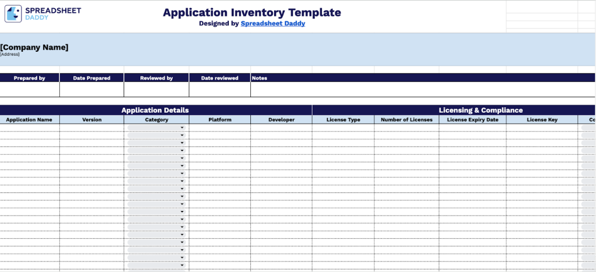This screenshot has height=272, width=596.
Task: Click the Platform column header
Action: tap(219, 120)
